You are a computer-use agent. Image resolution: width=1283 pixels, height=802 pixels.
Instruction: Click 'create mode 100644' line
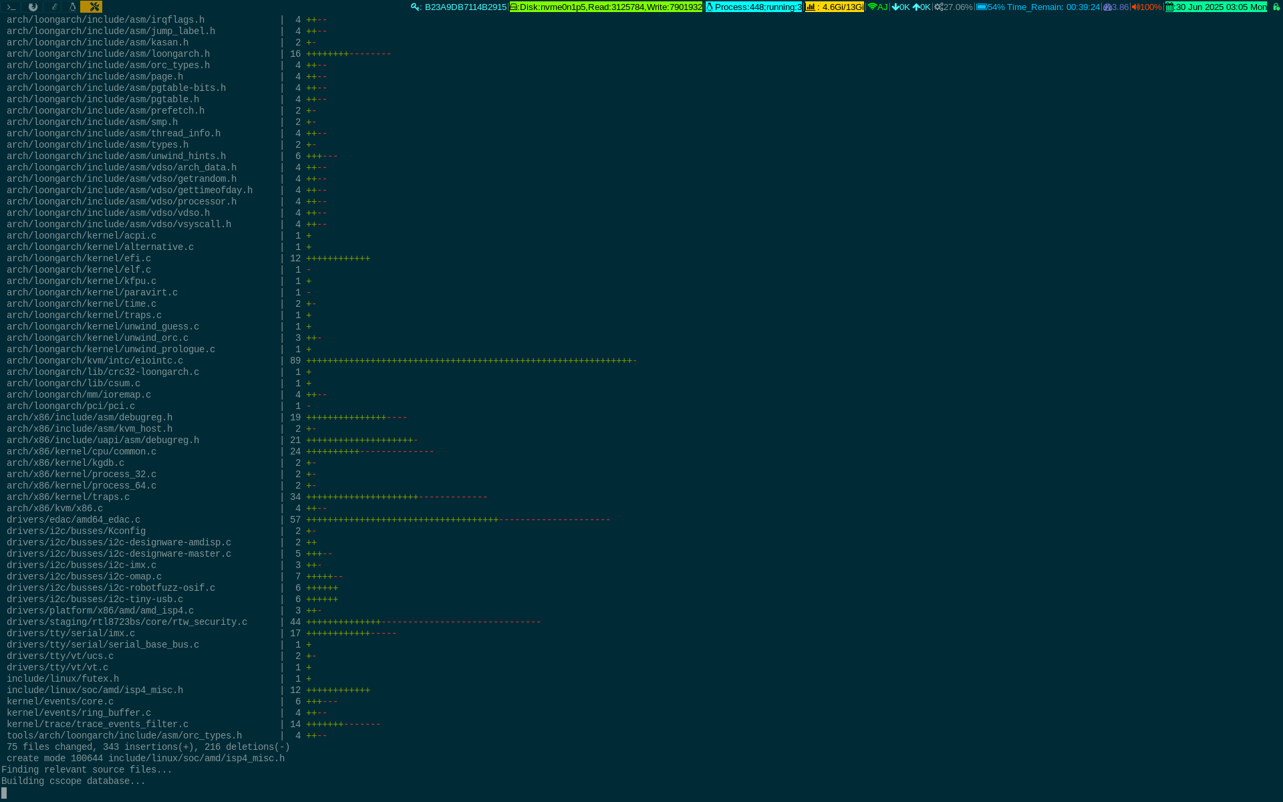[x=146, y=759]
